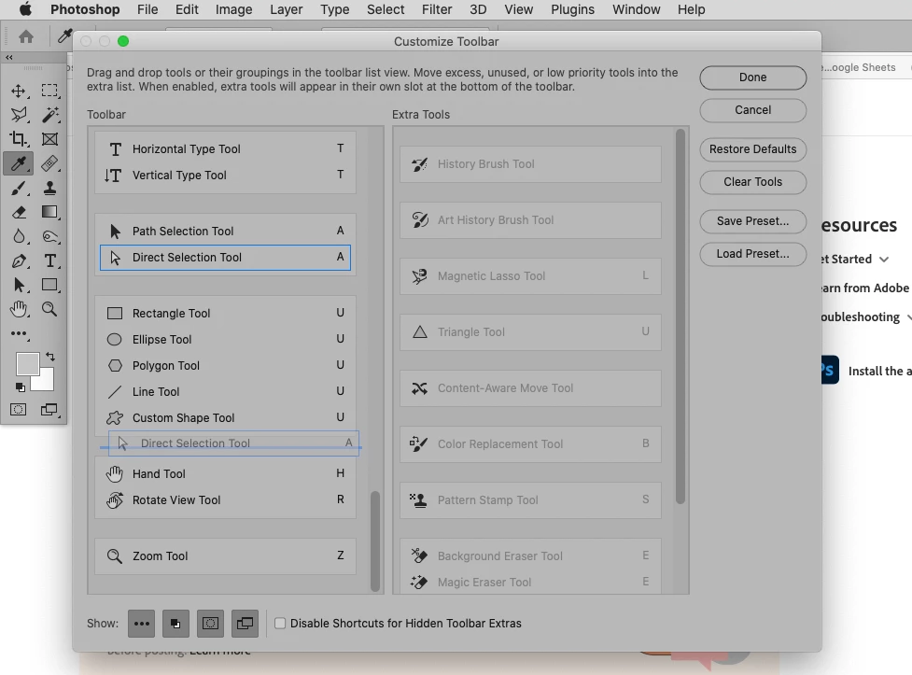Open Load Preset dialog

click(x=752, y=254)
